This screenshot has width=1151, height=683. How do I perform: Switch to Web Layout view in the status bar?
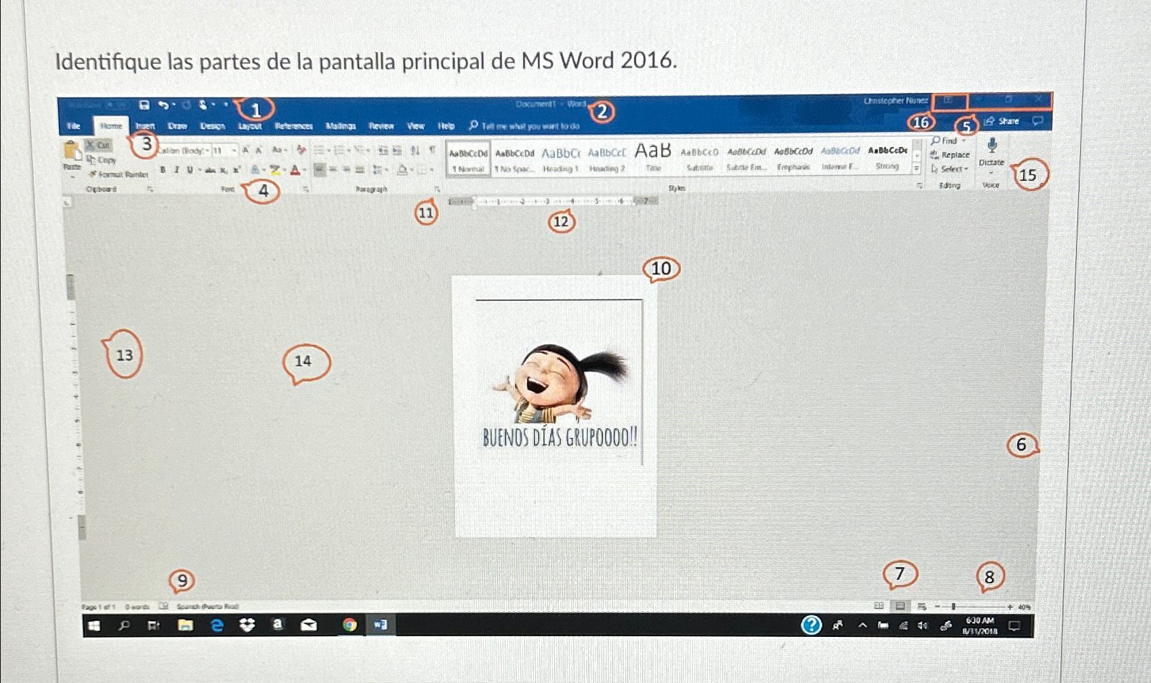[x=921, y=606]
